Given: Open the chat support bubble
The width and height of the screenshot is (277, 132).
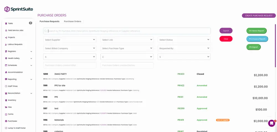Looking at the screenshot, I should [x=271, y=123].
